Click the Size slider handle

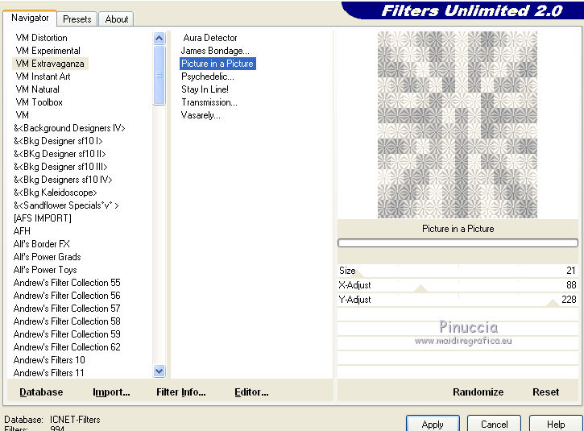(357, 274)
